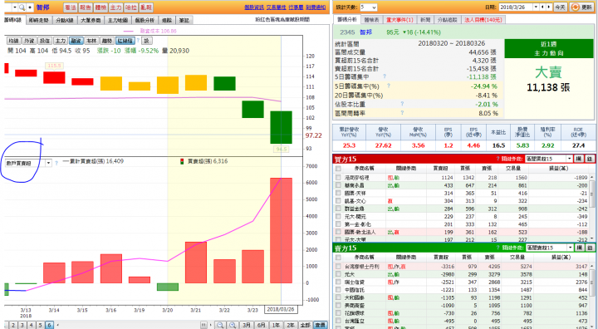Image resolution: width=598 pixels, height=329 pixels.
Task: Open the 到價通知 link at top
Action: point(316,7)
